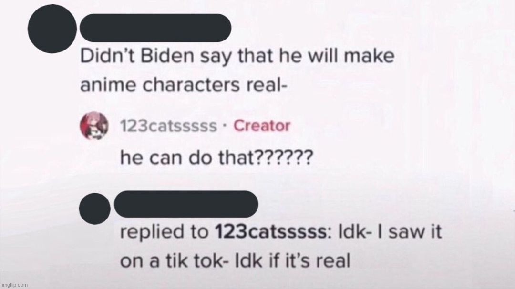
Task: Select the line 'Didn't Biden say that he will make'
Action: [237, 56]
